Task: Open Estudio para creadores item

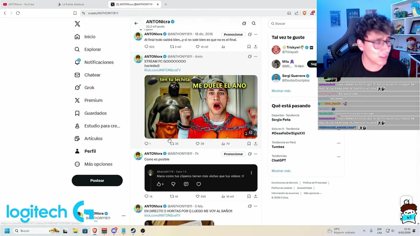Action: point(97,126)
